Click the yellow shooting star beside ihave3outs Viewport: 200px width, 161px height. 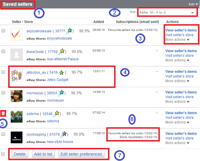61,52
